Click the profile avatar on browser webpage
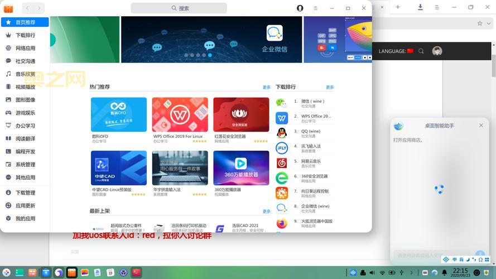This screenshot has width=496, height=279. tap(437, 51)
